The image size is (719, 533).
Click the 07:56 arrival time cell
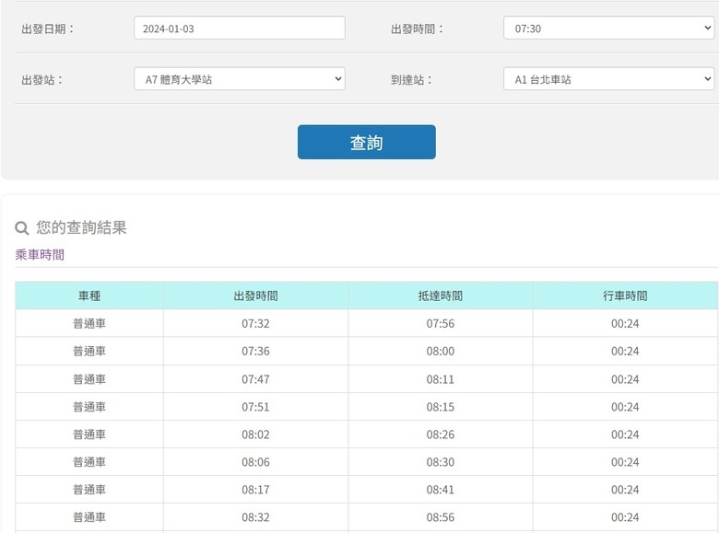tap(441, 323)
